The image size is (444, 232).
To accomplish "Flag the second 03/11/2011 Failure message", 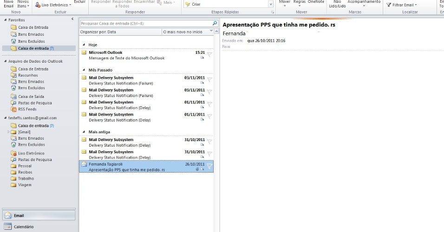I will tap(209, 92).
